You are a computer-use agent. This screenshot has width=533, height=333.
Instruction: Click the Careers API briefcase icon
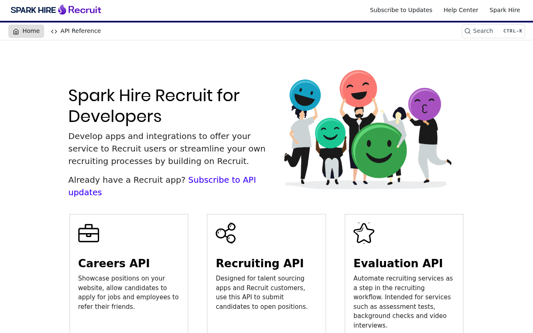tap(89, 233)
